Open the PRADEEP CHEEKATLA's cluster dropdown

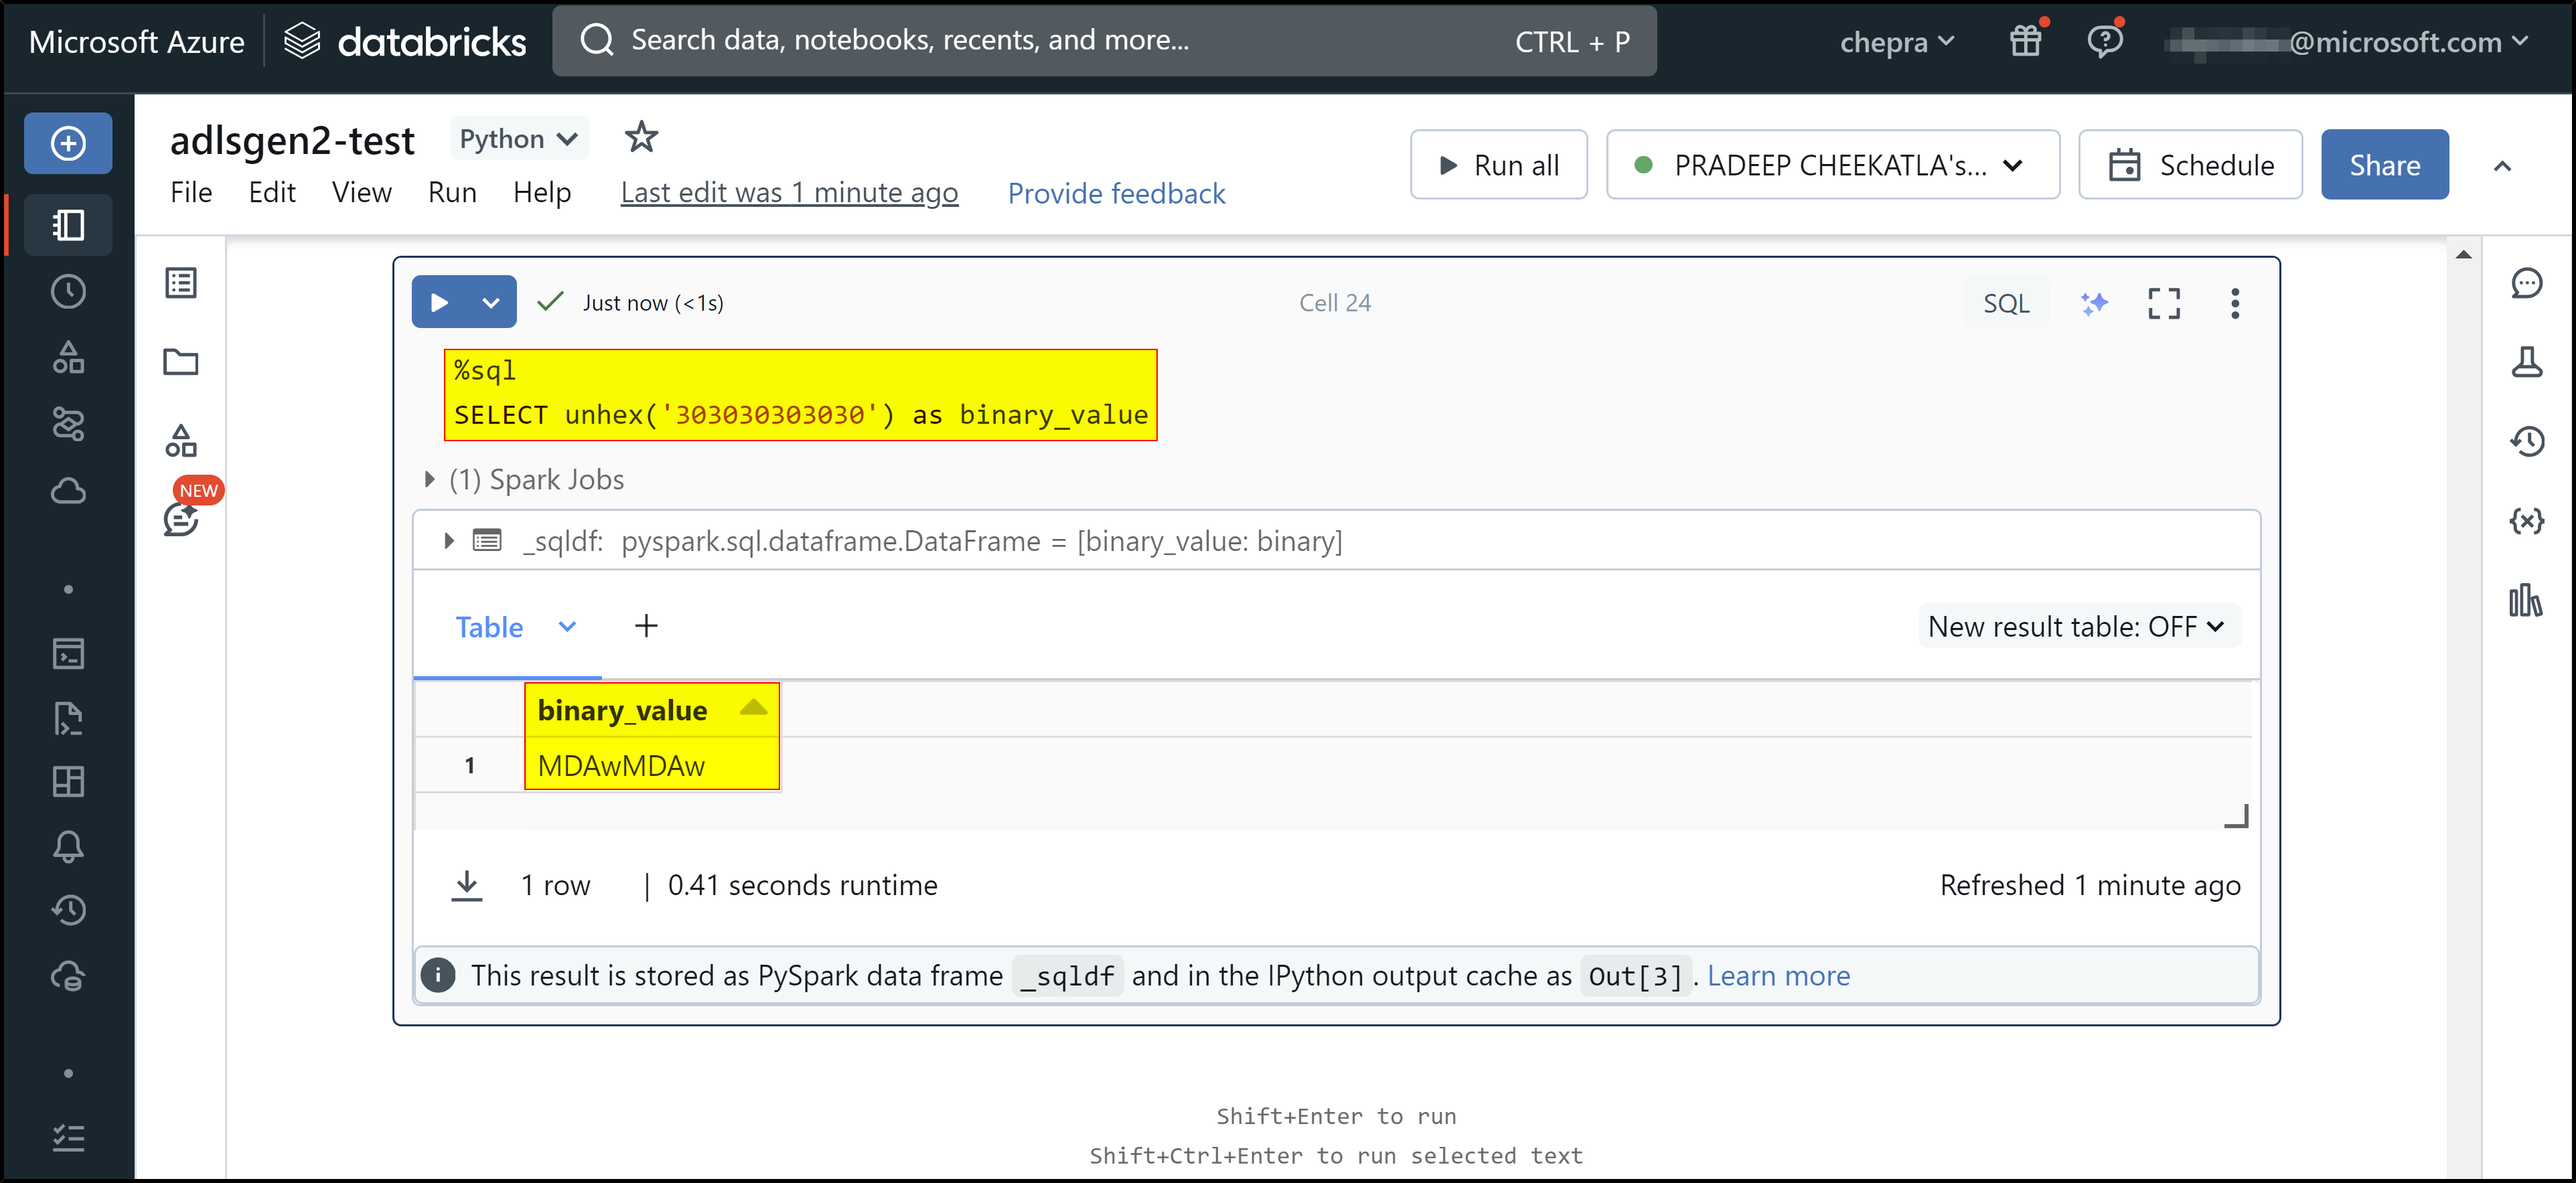pyautogui.click(x=1831, y=165)
